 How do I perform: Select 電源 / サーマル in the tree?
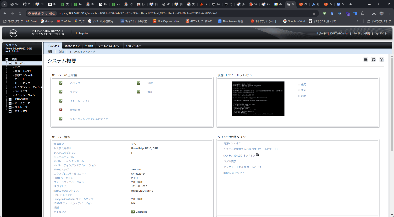click(x=23, y=71)
